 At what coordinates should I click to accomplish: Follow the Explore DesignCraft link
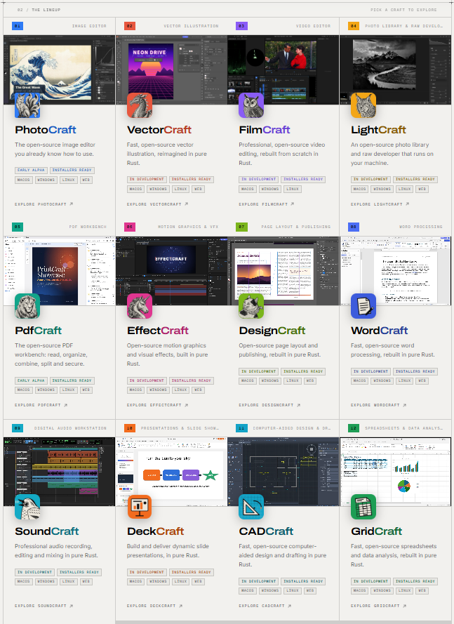pyautogui.click(x=269, y=405)
